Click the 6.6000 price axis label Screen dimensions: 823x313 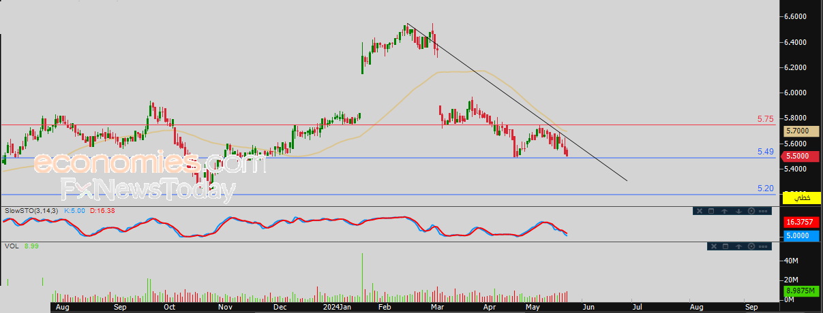(796, 17)
